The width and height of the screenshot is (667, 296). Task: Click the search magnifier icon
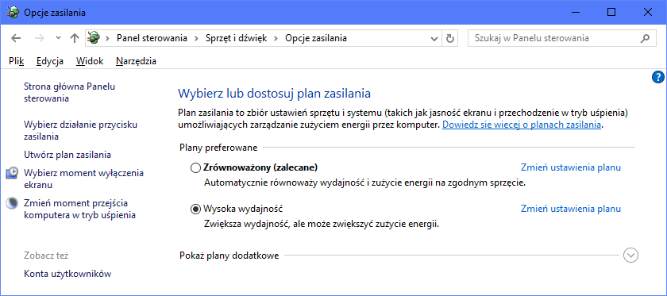tap(645, 38)
